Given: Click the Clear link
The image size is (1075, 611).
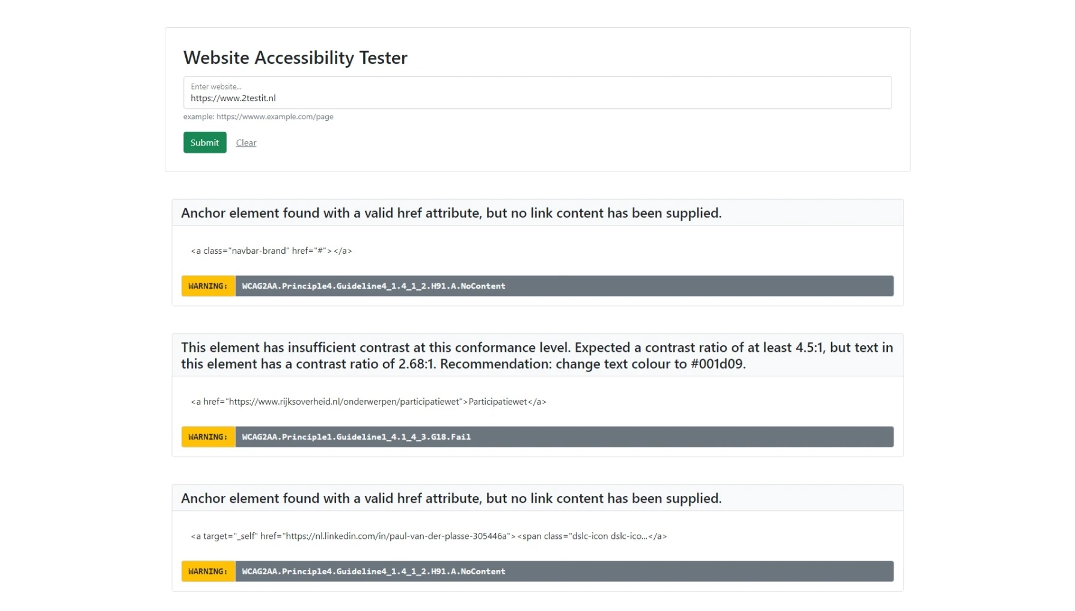Looking at the screenshot, I should point(246,143).
